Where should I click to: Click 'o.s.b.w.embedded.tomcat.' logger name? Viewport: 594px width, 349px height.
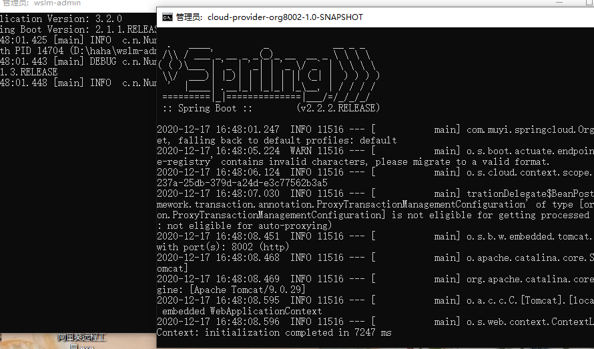click(531, 236)
